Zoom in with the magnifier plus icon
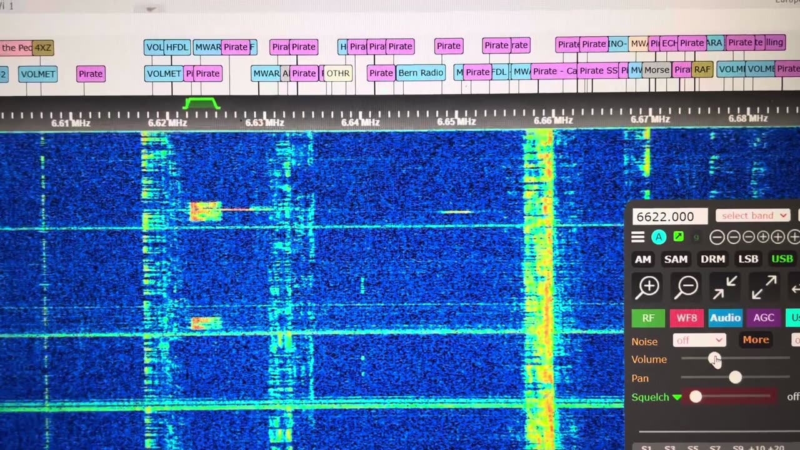Image resolution: width=800 pixels, height=450 pixels. click(648, 287)
